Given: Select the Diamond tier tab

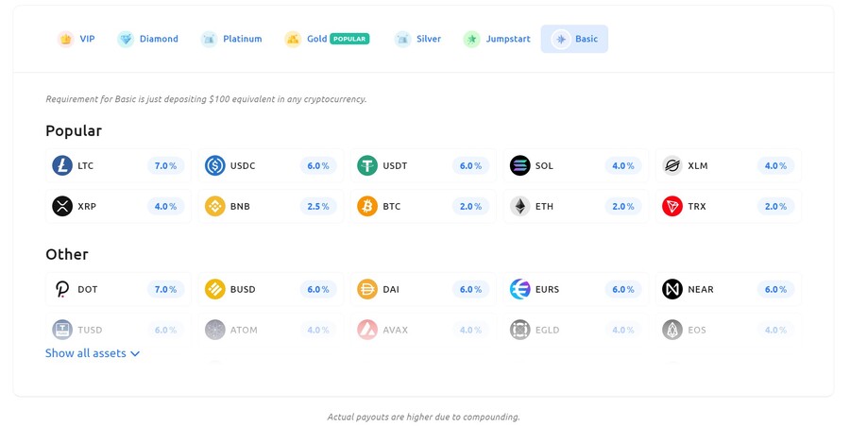Looking at the screenshot, I should [148, 40].
